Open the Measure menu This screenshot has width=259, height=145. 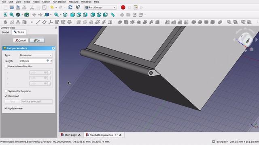(73, 2)
